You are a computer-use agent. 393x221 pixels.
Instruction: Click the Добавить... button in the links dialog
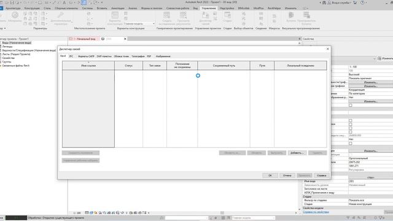(x=297, y=153)
